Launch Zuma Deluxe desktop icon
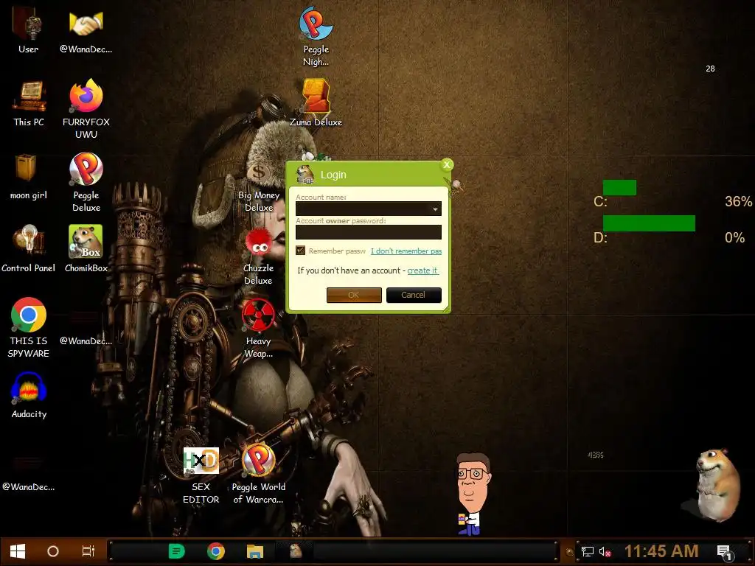The height and width of the screenshot is (566, 755). point(316,102)
